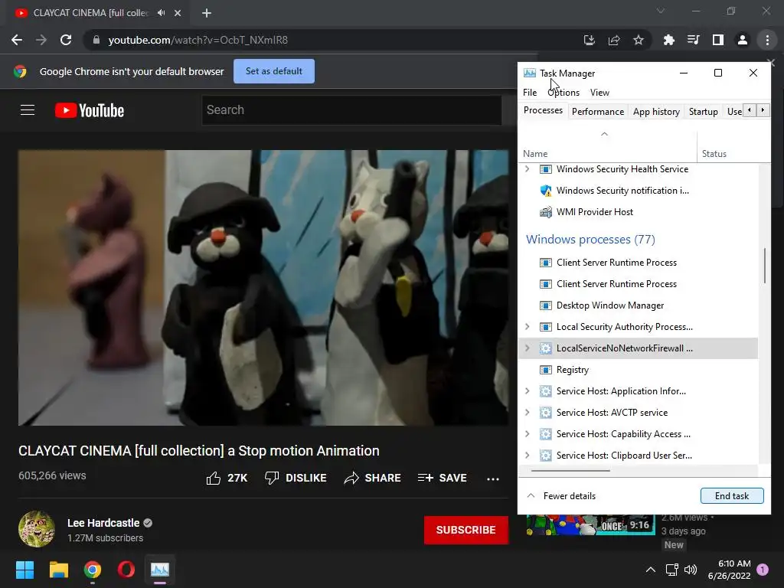Open File Explorer from taskbar

point(58,570)
